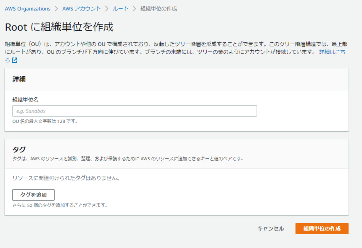Click the キャンセル button
Screen dimensions: 362x248
pos(270,229)
